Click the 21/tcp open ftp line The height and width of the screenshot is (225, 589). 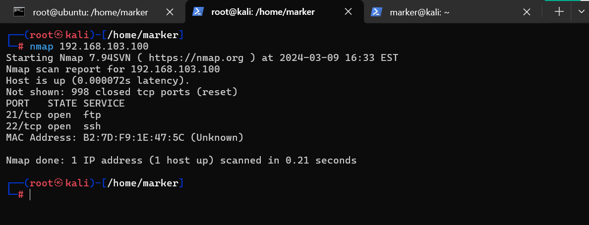[x=53, y=115]
